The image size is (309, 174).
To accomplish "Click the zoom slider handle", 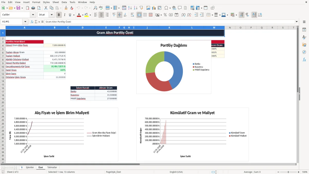I will tap(288, 172).
